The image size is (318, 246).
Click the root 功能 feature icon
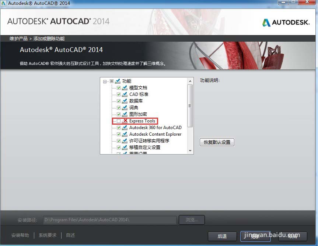tap(118, 81)
